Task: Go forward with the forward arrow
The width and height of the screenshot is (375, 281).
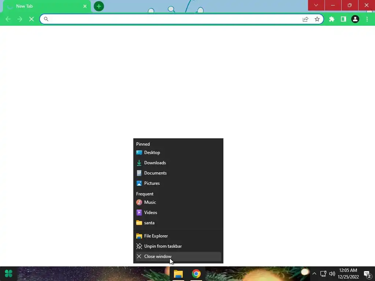Action: pyautogui.click(x=20, y=19)
